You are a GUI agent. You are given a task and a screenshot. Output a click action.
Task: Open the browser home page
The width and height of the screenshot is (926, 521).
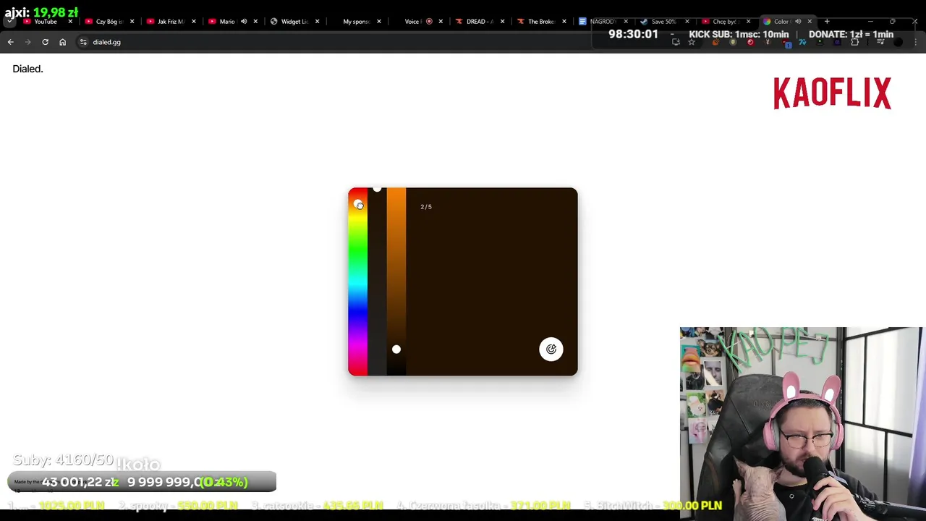[x=62, y=42]
